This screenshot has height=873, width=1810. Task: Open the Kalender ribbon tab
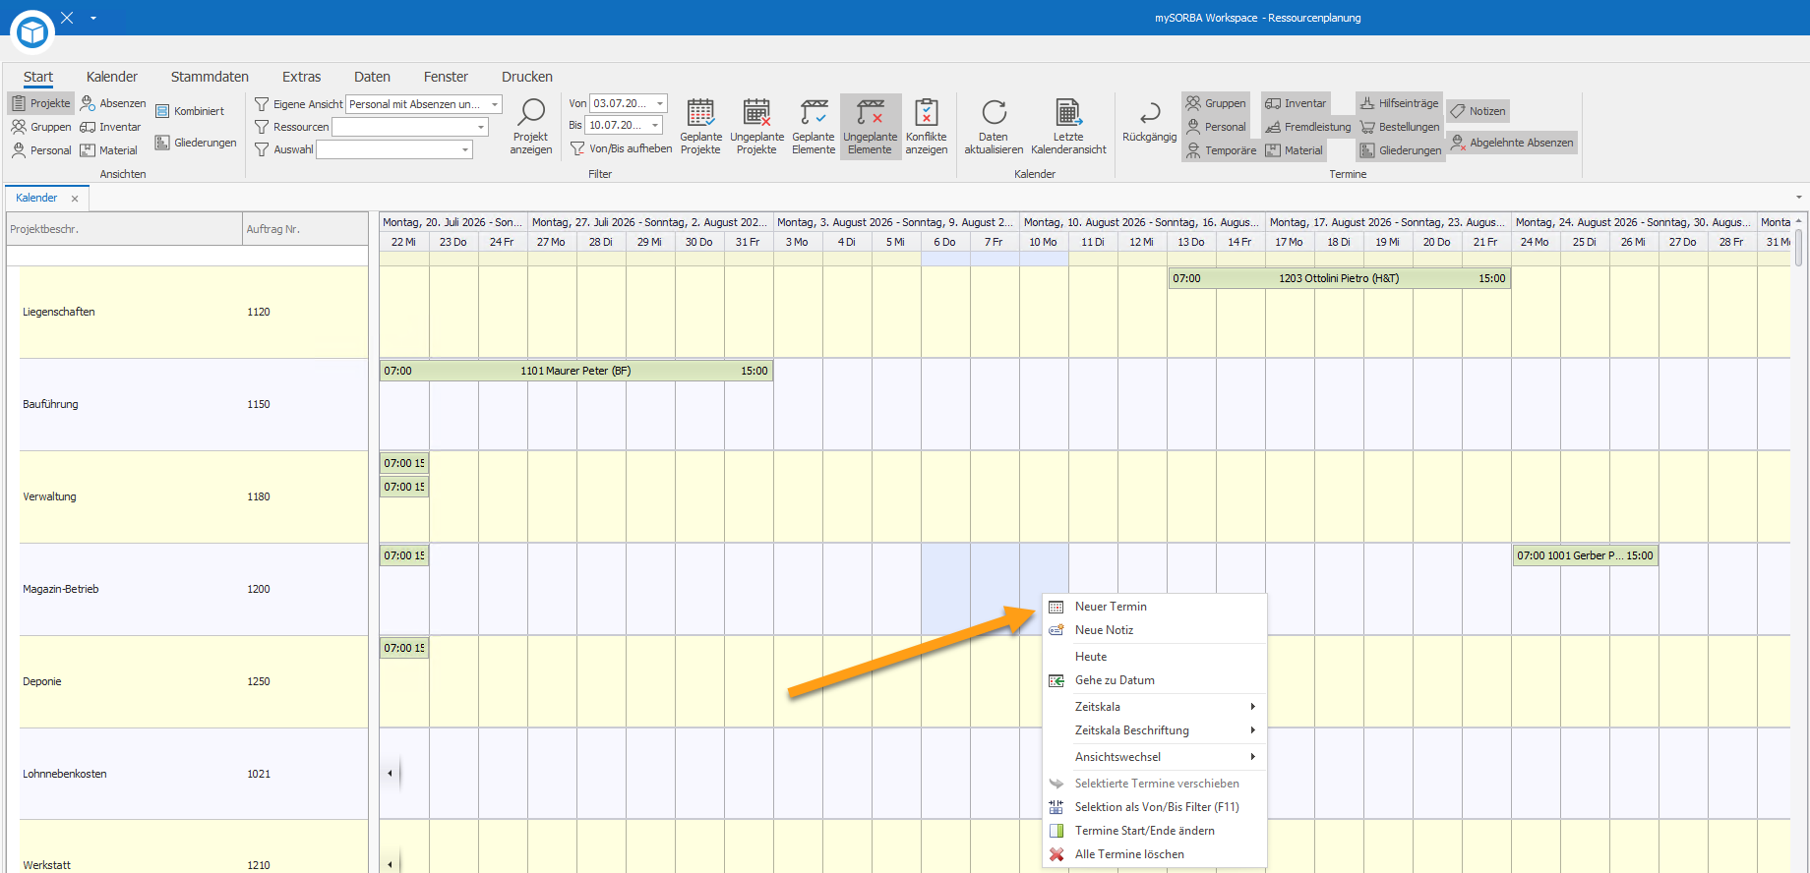pos(112,77)
